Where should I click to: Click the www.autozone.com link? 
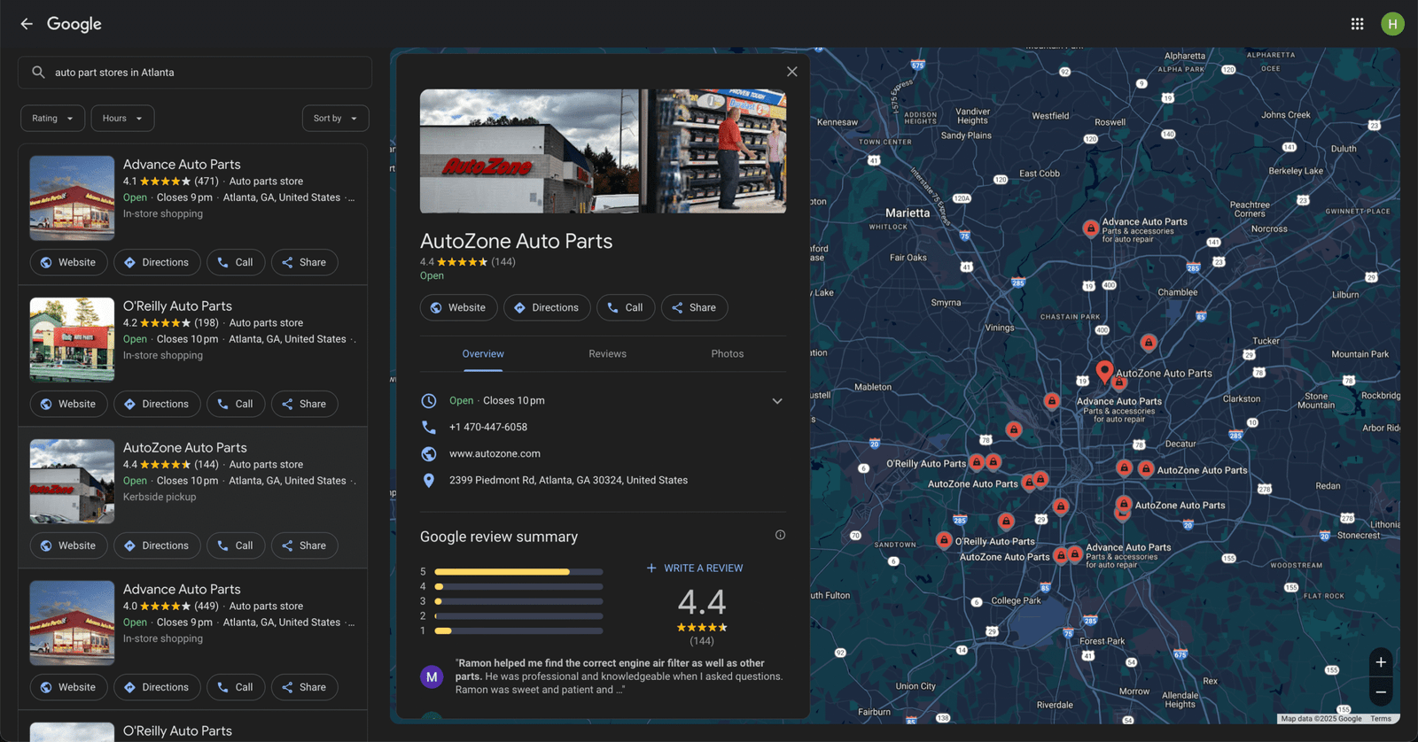coord(495,454)
